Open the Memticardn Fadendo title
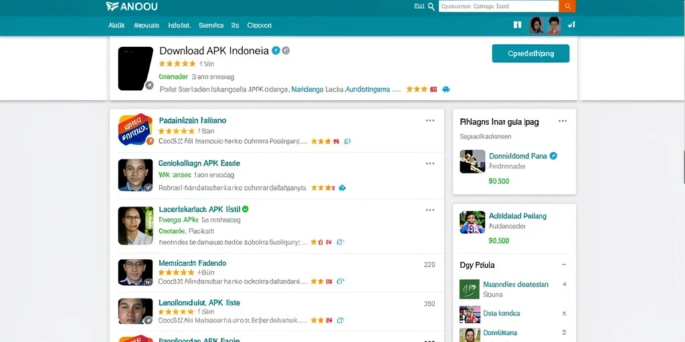 [193, 263]
